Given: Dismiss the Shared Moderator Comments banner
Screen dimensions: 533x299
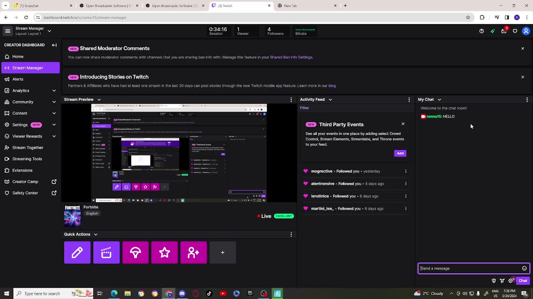Looking at the screenshot, I should [x=523, y=49].
